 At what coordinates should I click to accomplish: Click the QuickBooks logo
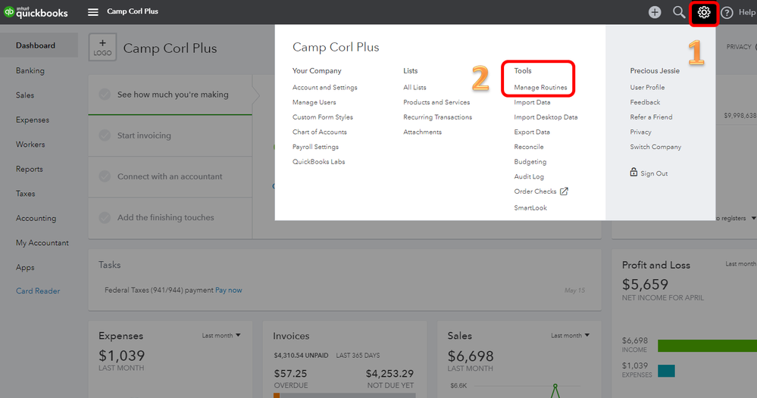point(36,12)
